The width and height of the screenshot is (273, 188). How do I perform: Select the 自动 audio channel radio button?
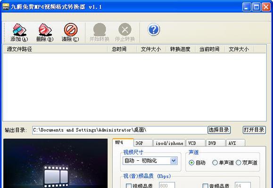tap(191, 163)
